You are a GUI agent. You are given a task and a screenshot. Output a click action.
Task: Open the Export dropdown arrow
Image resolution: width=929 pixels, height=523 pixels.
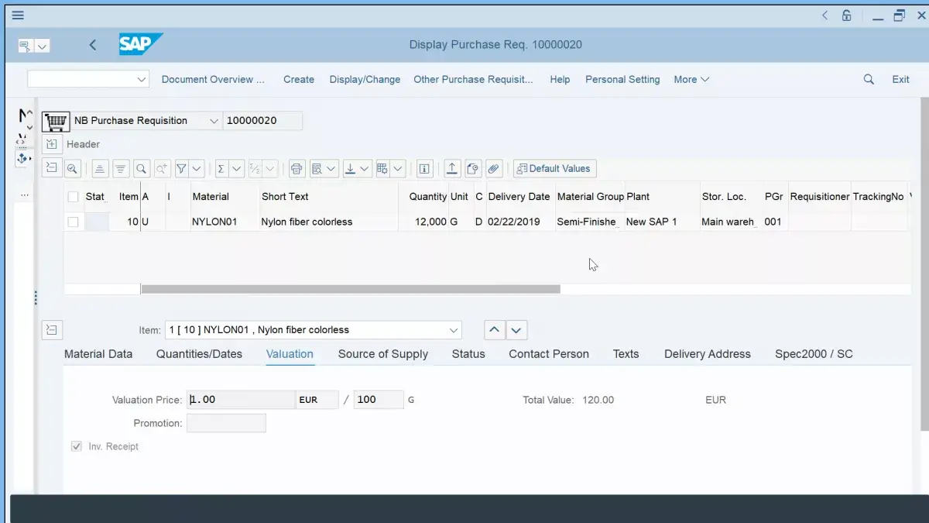(x=365, y=168)
